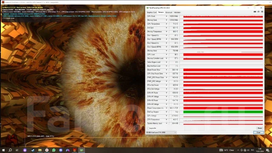Expand the System Memory Used dropdown
Viewport: 272px width, 153px height.
[166, 123]
